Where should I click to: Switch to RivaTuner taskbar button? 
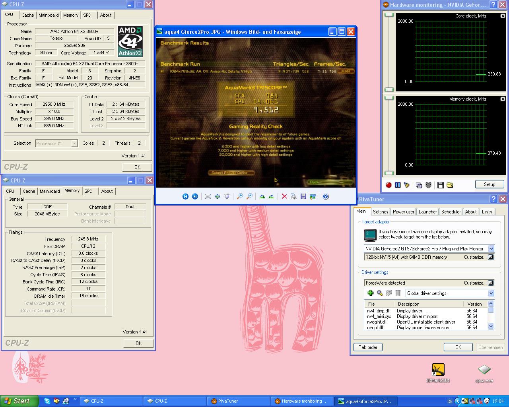tap(238, 401)
